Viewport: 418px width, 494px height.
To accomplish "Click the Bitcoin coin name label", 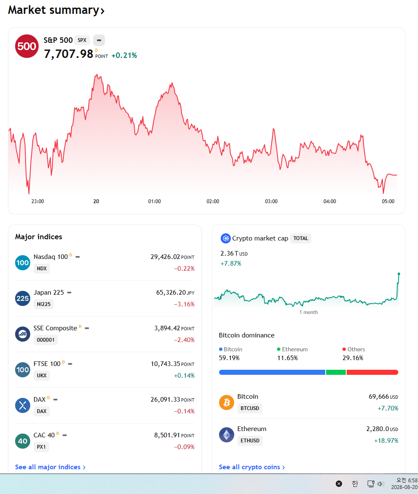I will (248, 396).
